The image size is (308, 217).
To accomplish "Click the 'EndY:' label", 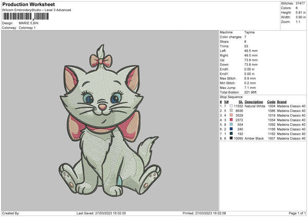I will (224, 74).
